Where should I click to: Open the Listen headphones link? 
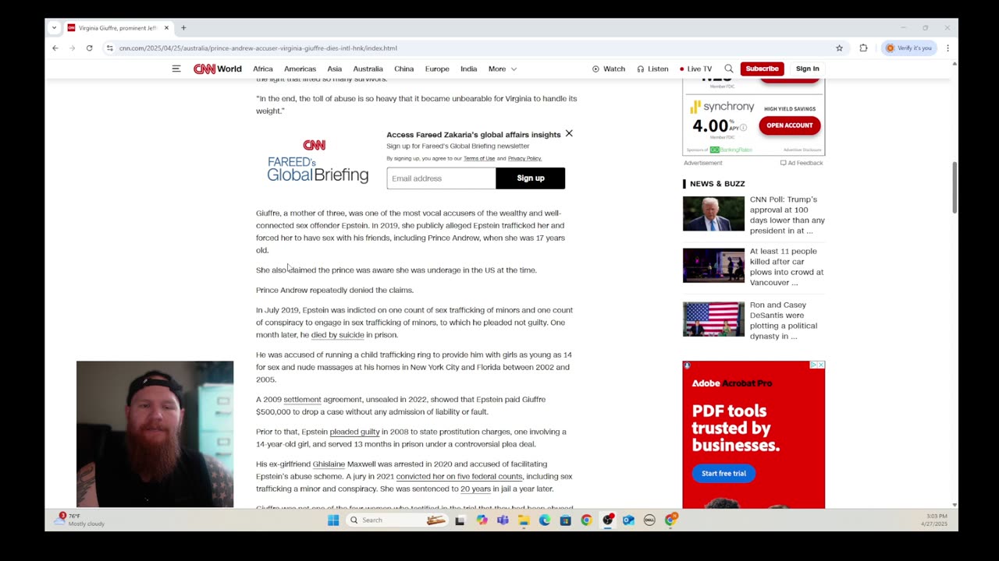pos(652,69)
